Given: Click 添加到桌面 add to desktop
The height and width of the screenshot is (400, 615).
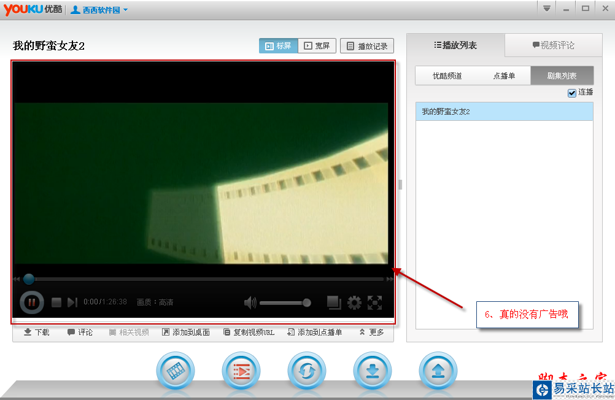Looking at the screenshot, I should (x=186, y=332).
